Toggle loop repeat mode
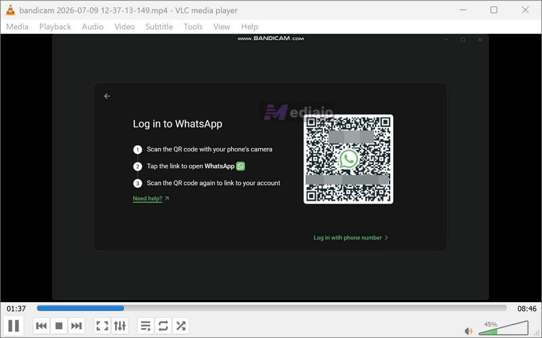The image size is (542, 338). pos(163,326)
